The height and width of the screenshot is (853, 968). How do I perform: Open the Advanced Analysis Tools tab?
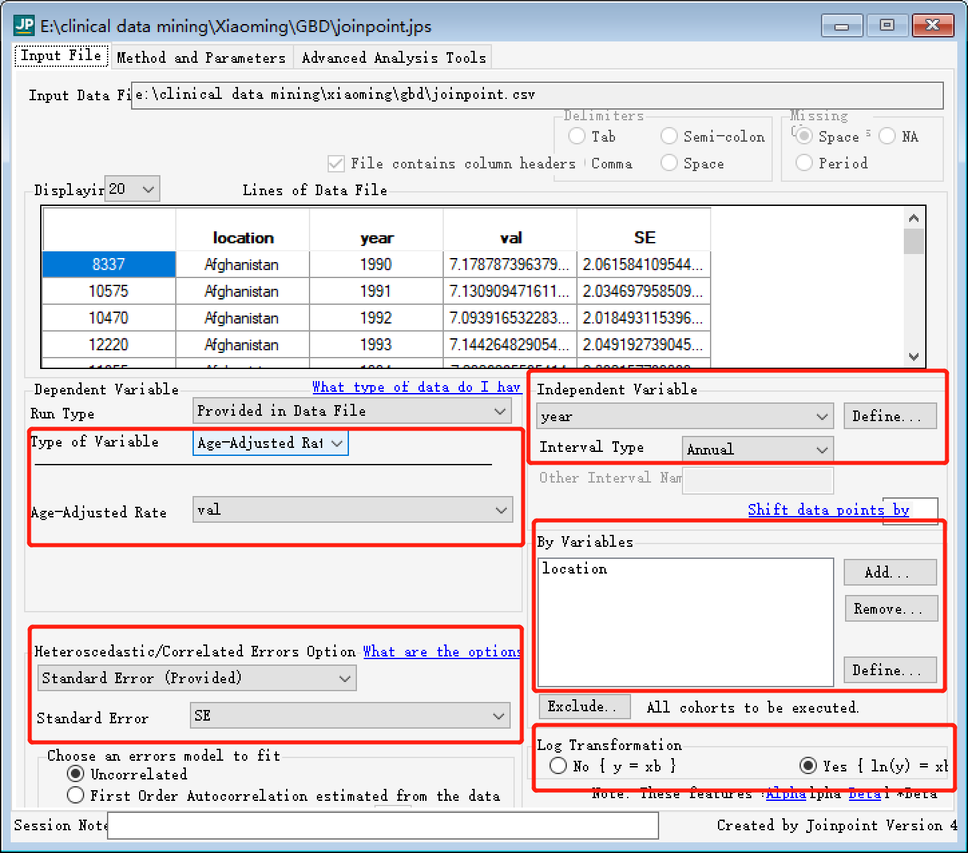394,57
